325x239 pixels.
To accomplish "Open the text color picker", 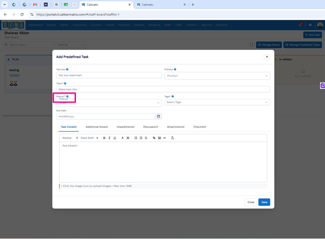I will coord(122,138).
